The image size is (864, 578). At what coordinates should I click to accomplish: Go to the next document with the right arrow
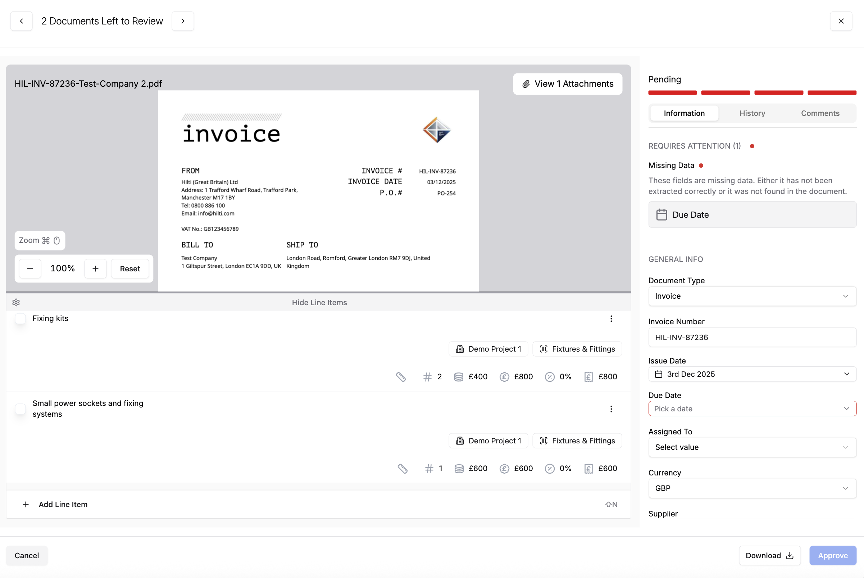point(183,21)
